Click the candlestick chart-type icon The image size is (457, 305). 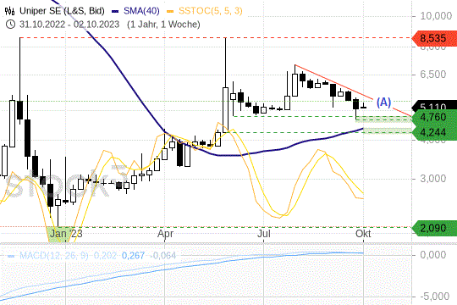click(9, 11)
